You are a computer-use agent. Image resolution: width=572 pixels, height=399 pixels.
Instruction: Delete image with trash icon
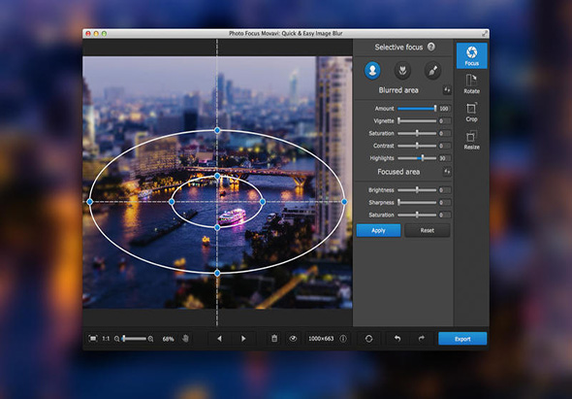(274, 339)
